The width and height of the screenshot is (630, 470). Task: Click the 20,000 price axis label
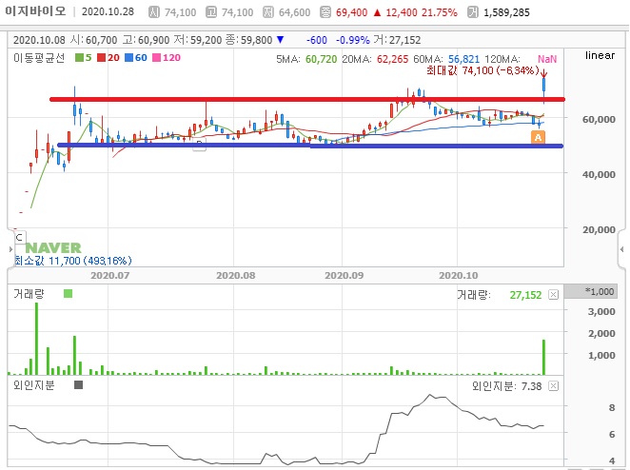pos(599,229)
